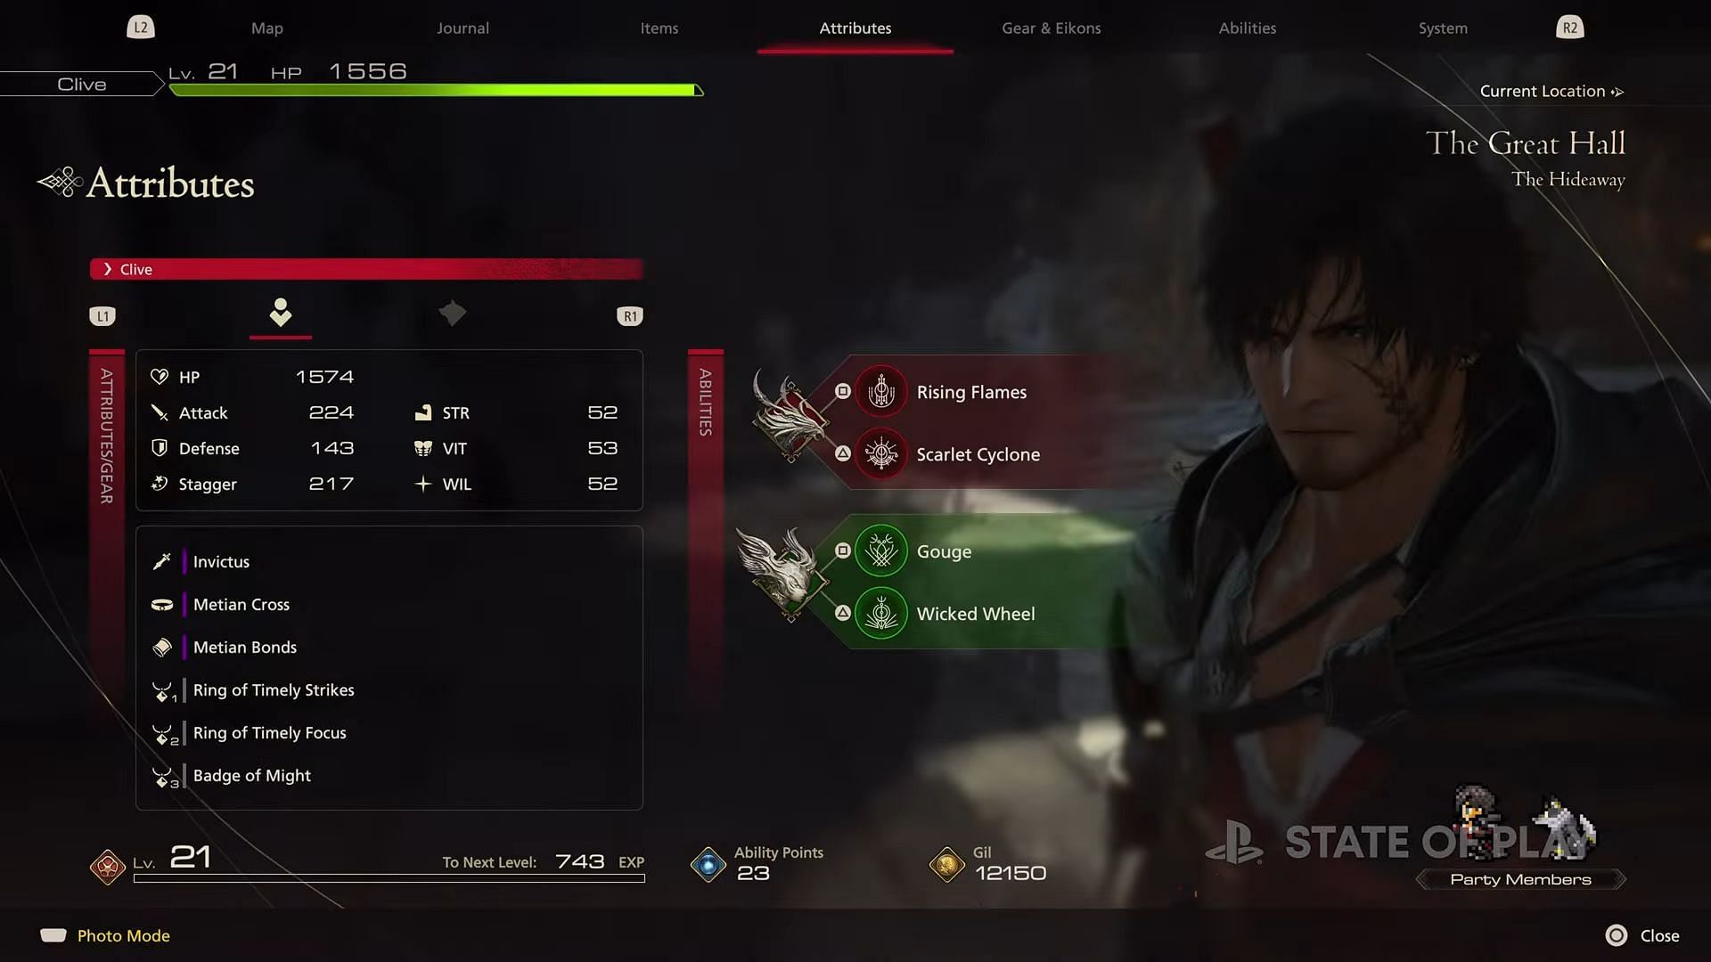Viewport: 1711px width, 962px height.
Task: Open the Journal menu section
Action: [463, 27]
